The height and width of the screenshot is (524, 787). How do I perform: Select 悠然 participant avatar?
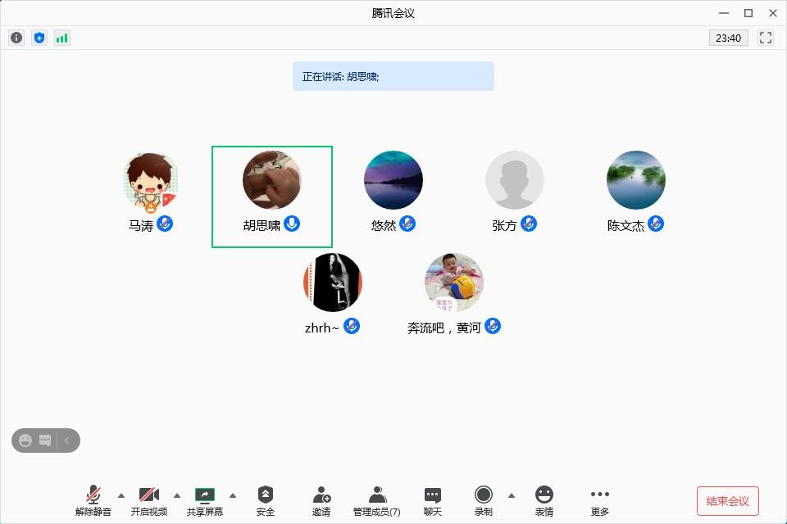[393, 180]
